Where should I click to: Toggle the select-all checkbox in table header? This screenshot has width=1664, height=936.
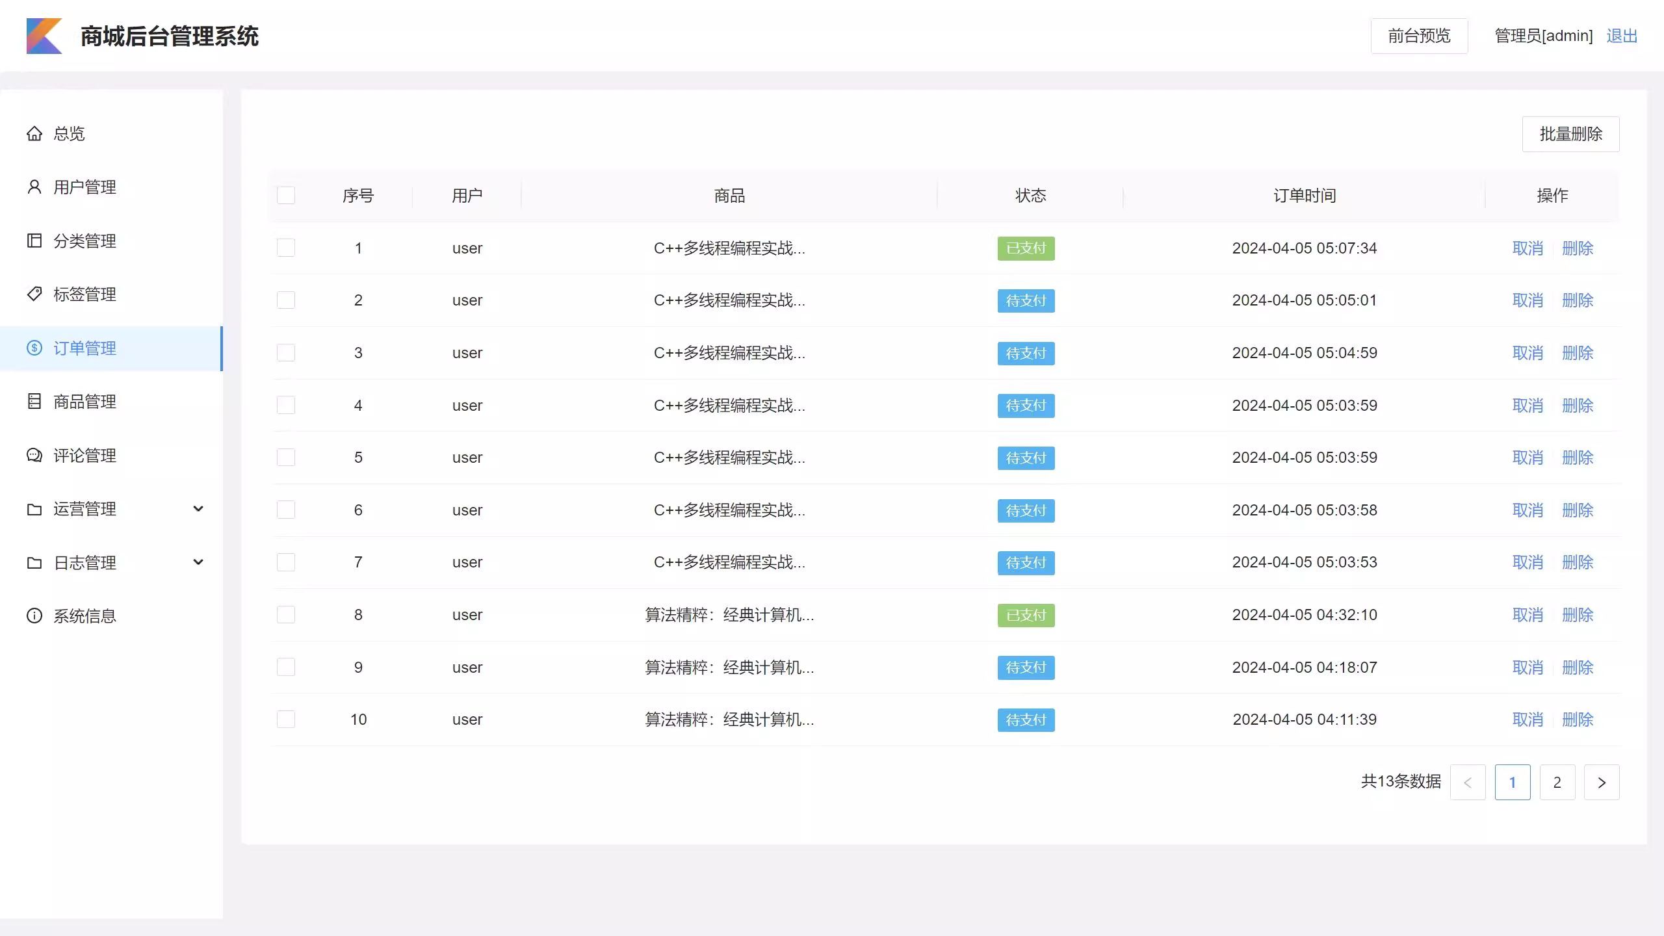[x=286, y=195]
